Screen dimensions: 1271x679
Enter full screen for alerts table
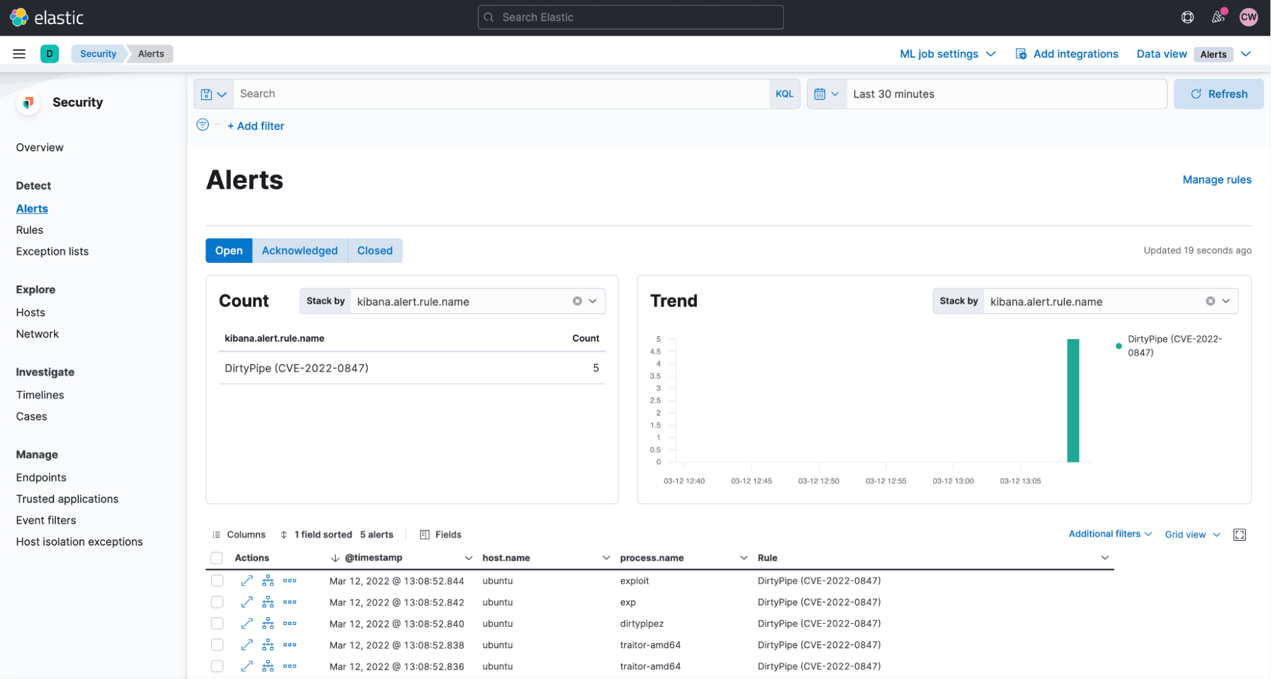[x=1239, y=535]
